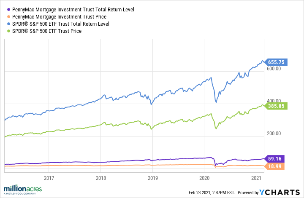Click the 2020 x-axis label
This screenshot has width=304, height=198.
point(204,178)
